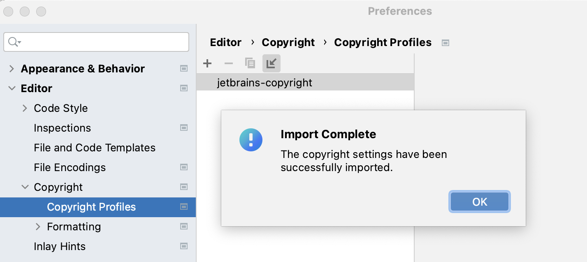587x262 pixels.
Task: Click the project icon next to Inspections
Action: pyautogui.click(x=184, y=128)
